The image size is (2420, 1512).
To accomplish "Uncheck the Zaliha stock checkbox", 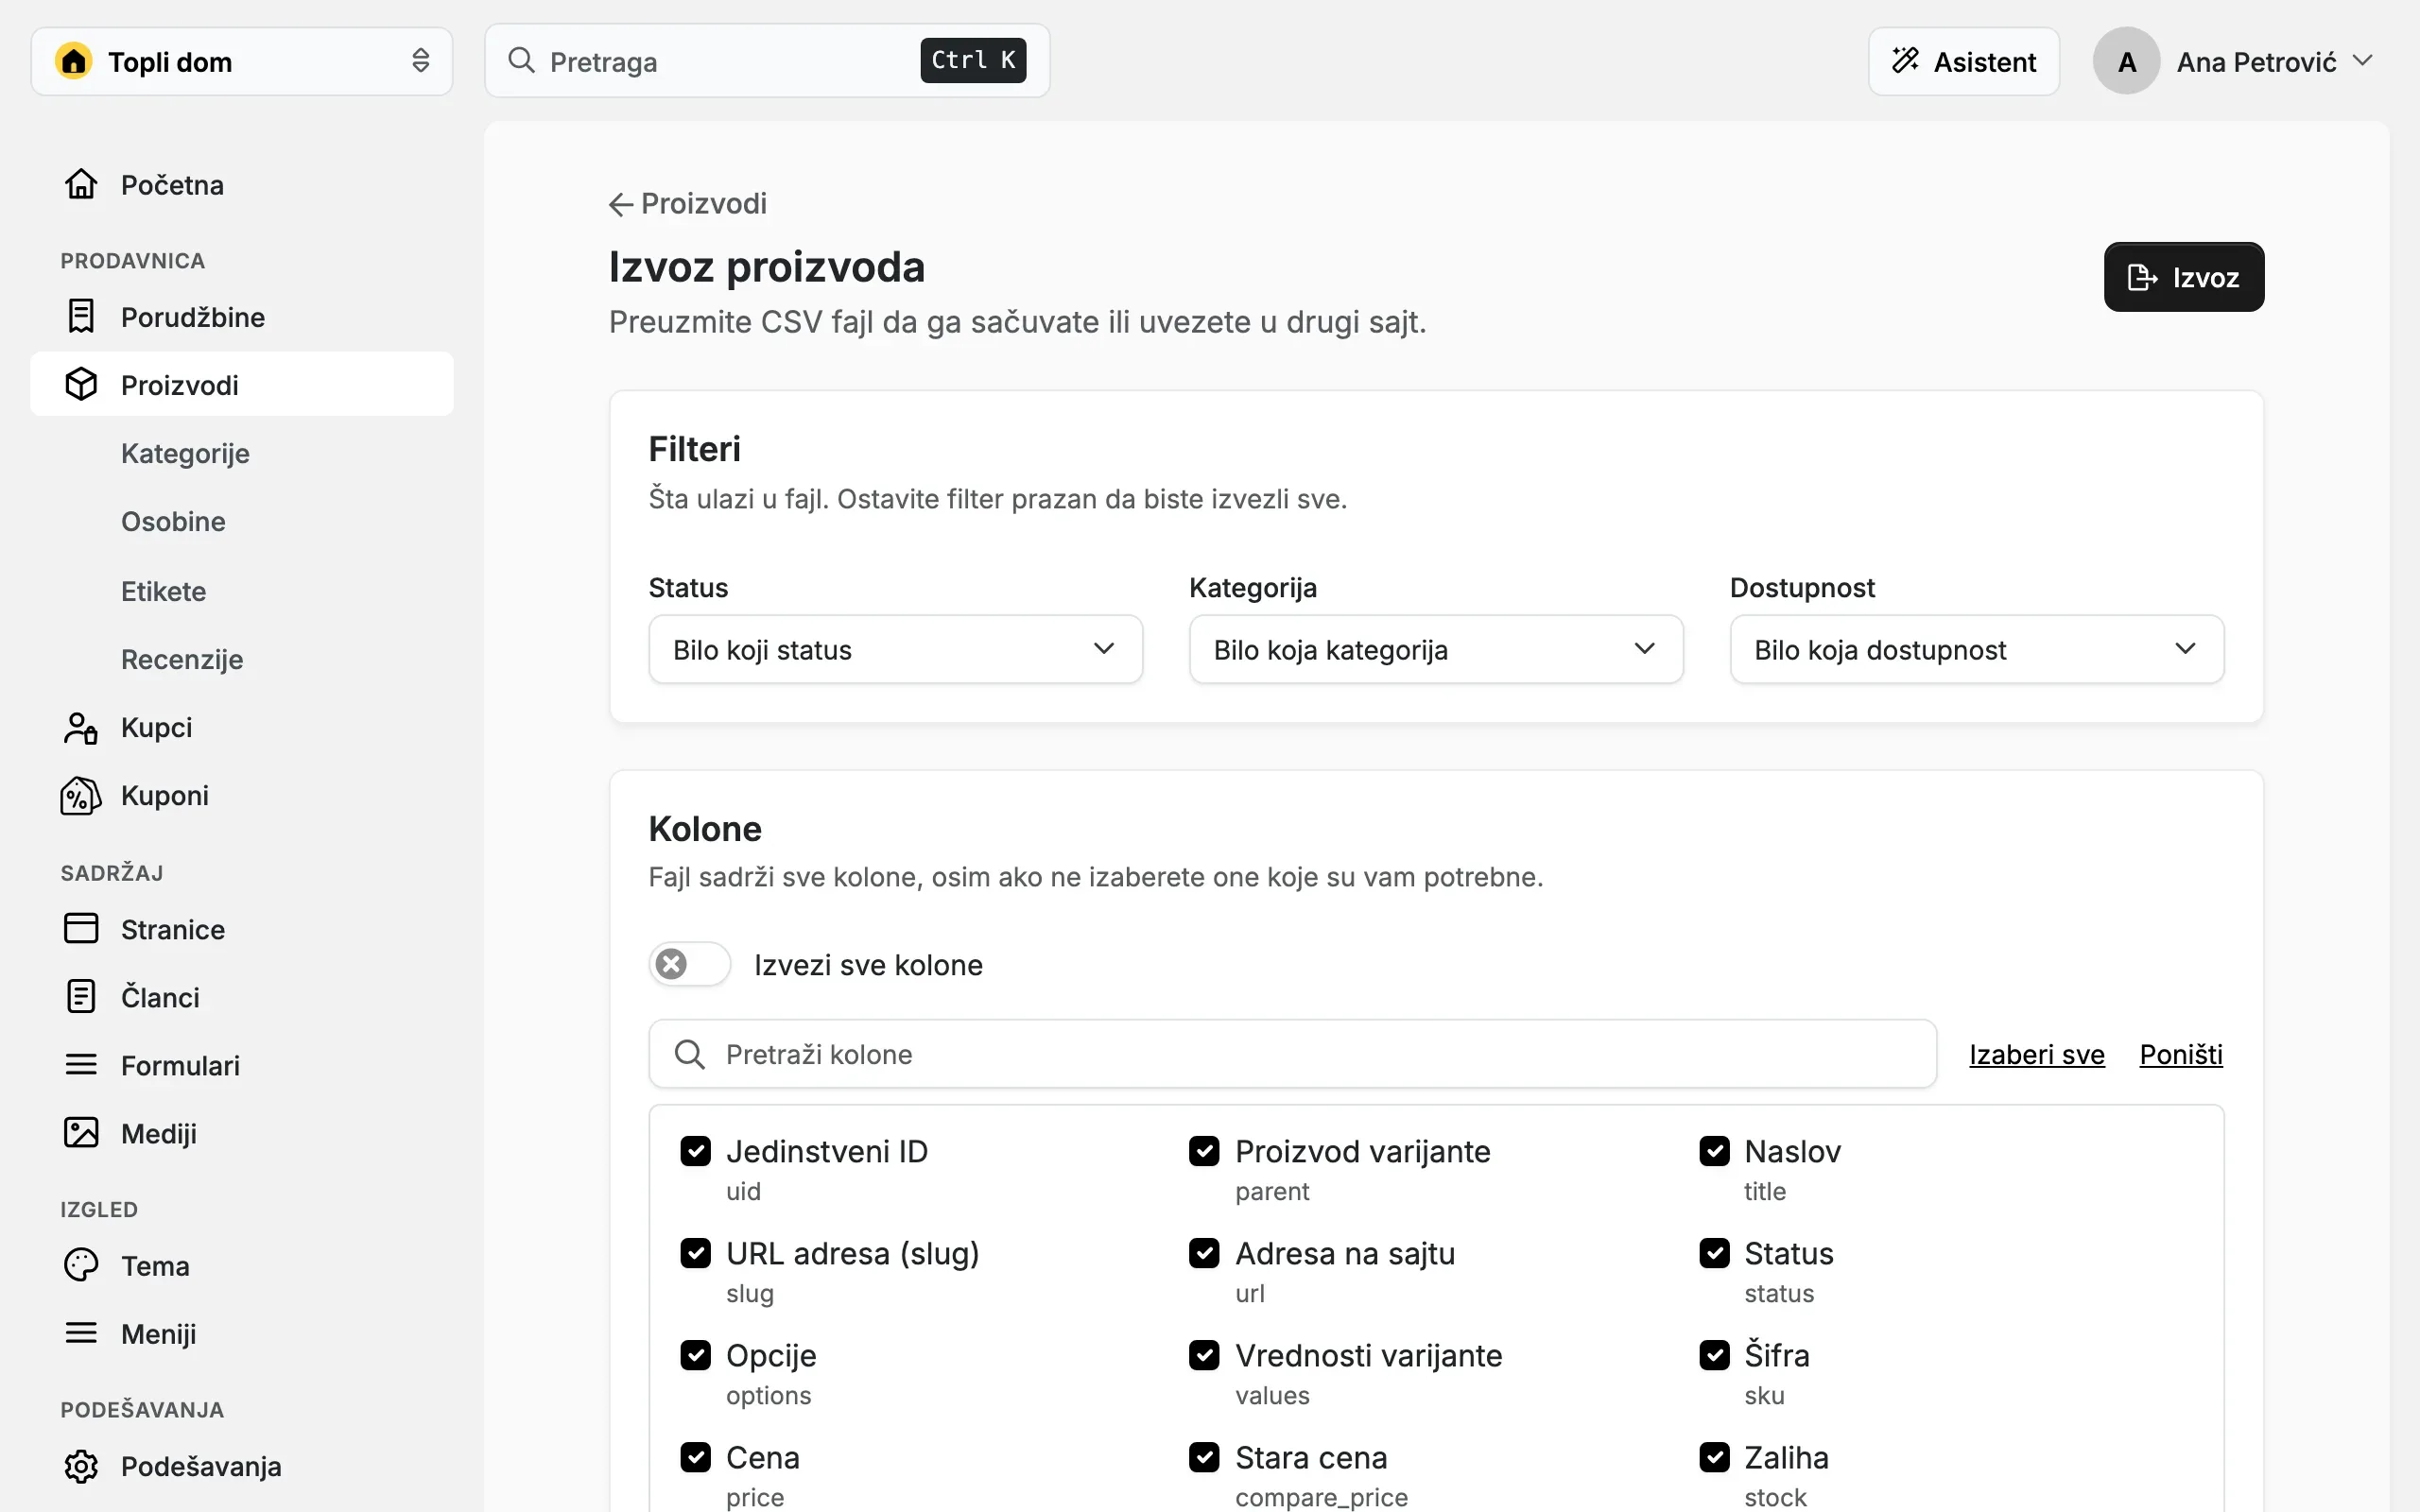I will 1714,1457.
